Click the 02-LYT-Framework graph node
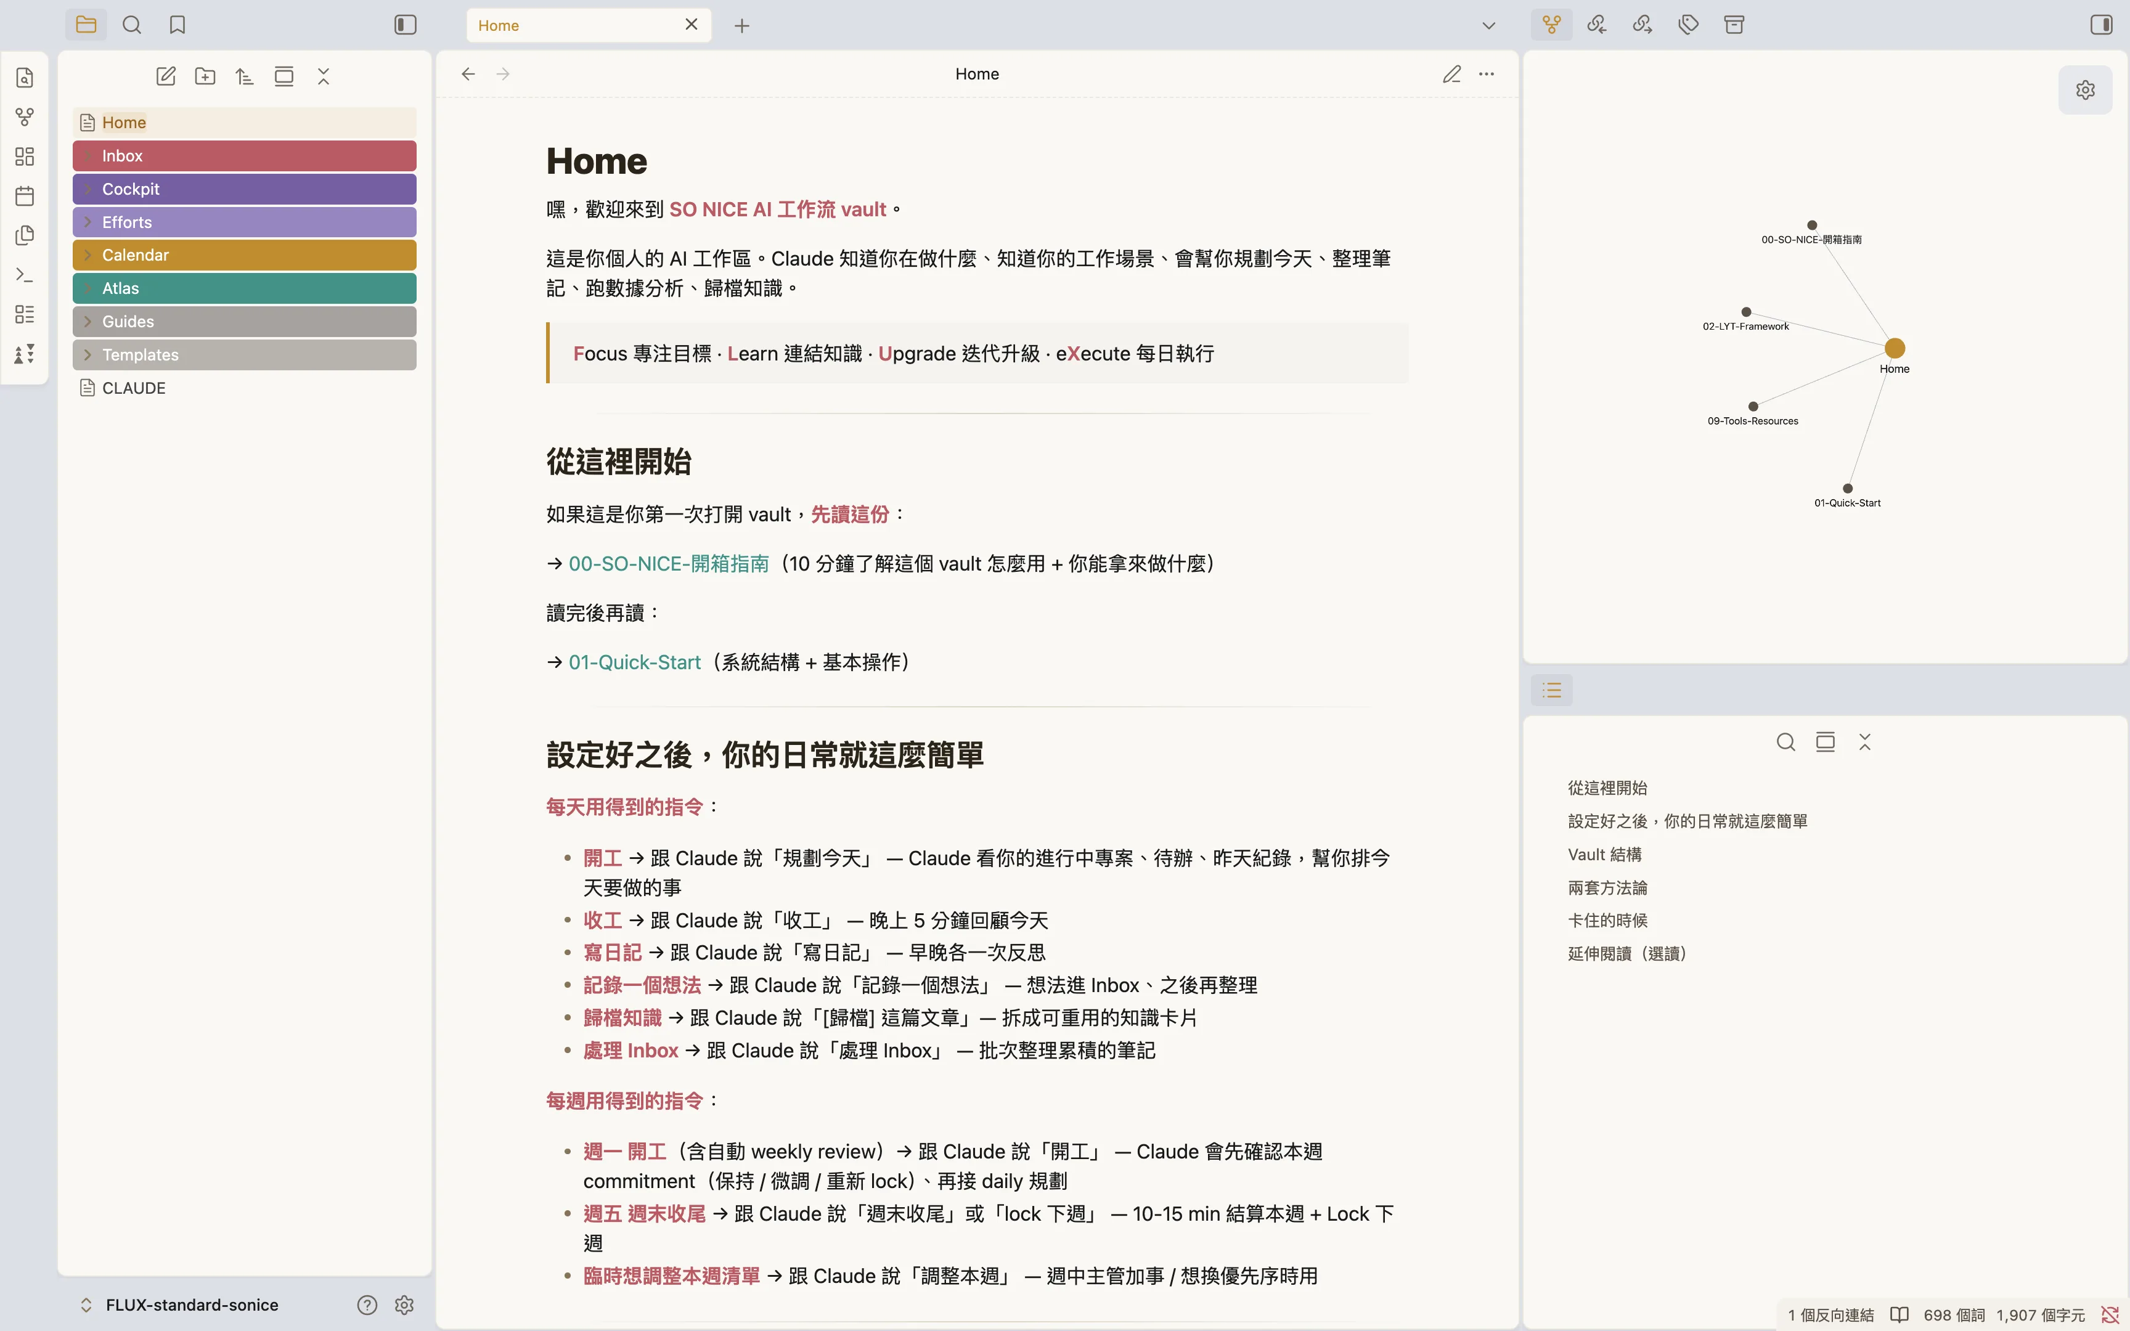This screenshot has height=1331, width=2130. (x=1746, y=312)
